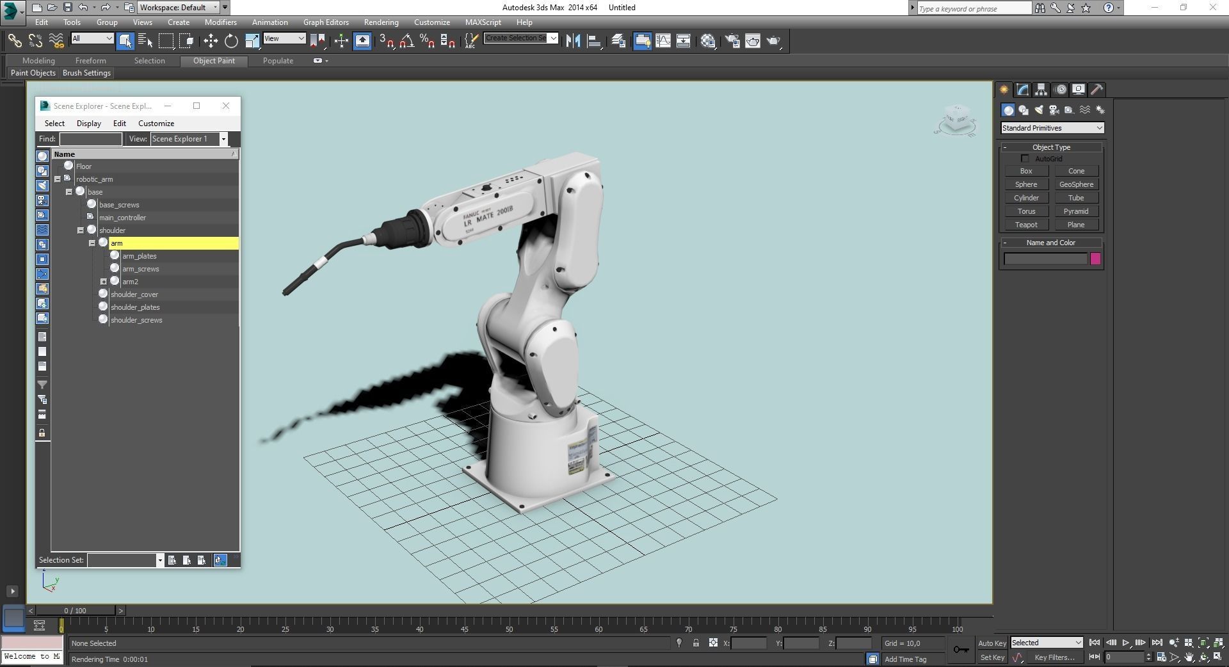This screenshot has width=1229, height=667.
Task: Select the Cameras category icon
Action: (1054, 110)
